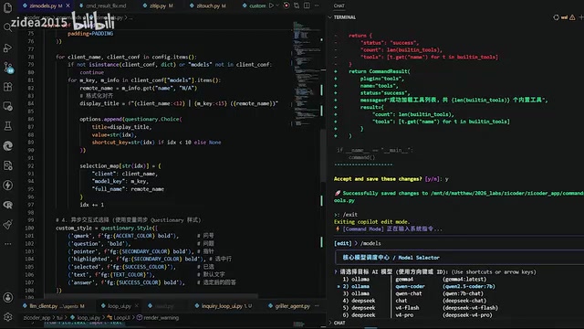
Task: Add a new terminal with the plus icon
Action: [580, 17]
